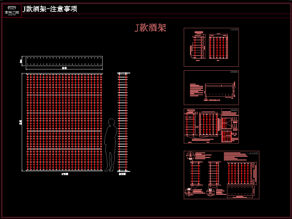Open the bottom drawing sheet labeled 加工说明
292x219 pixels.
pyautogui.click(x=221, y=175)
